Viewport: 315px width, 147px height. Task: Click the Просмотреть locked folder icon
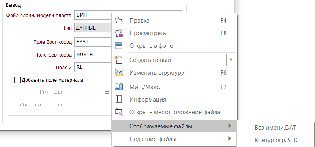pyautogui.click(x=118, y=33)
